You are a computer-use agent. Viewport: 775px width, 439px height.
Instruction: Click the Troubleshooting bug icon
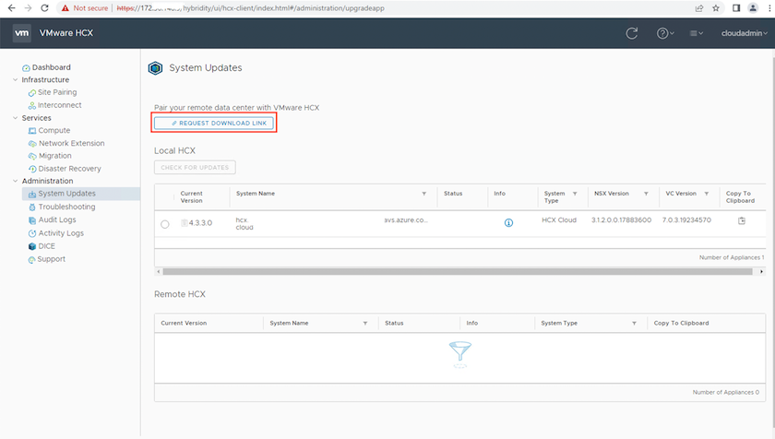coord(32,208)
